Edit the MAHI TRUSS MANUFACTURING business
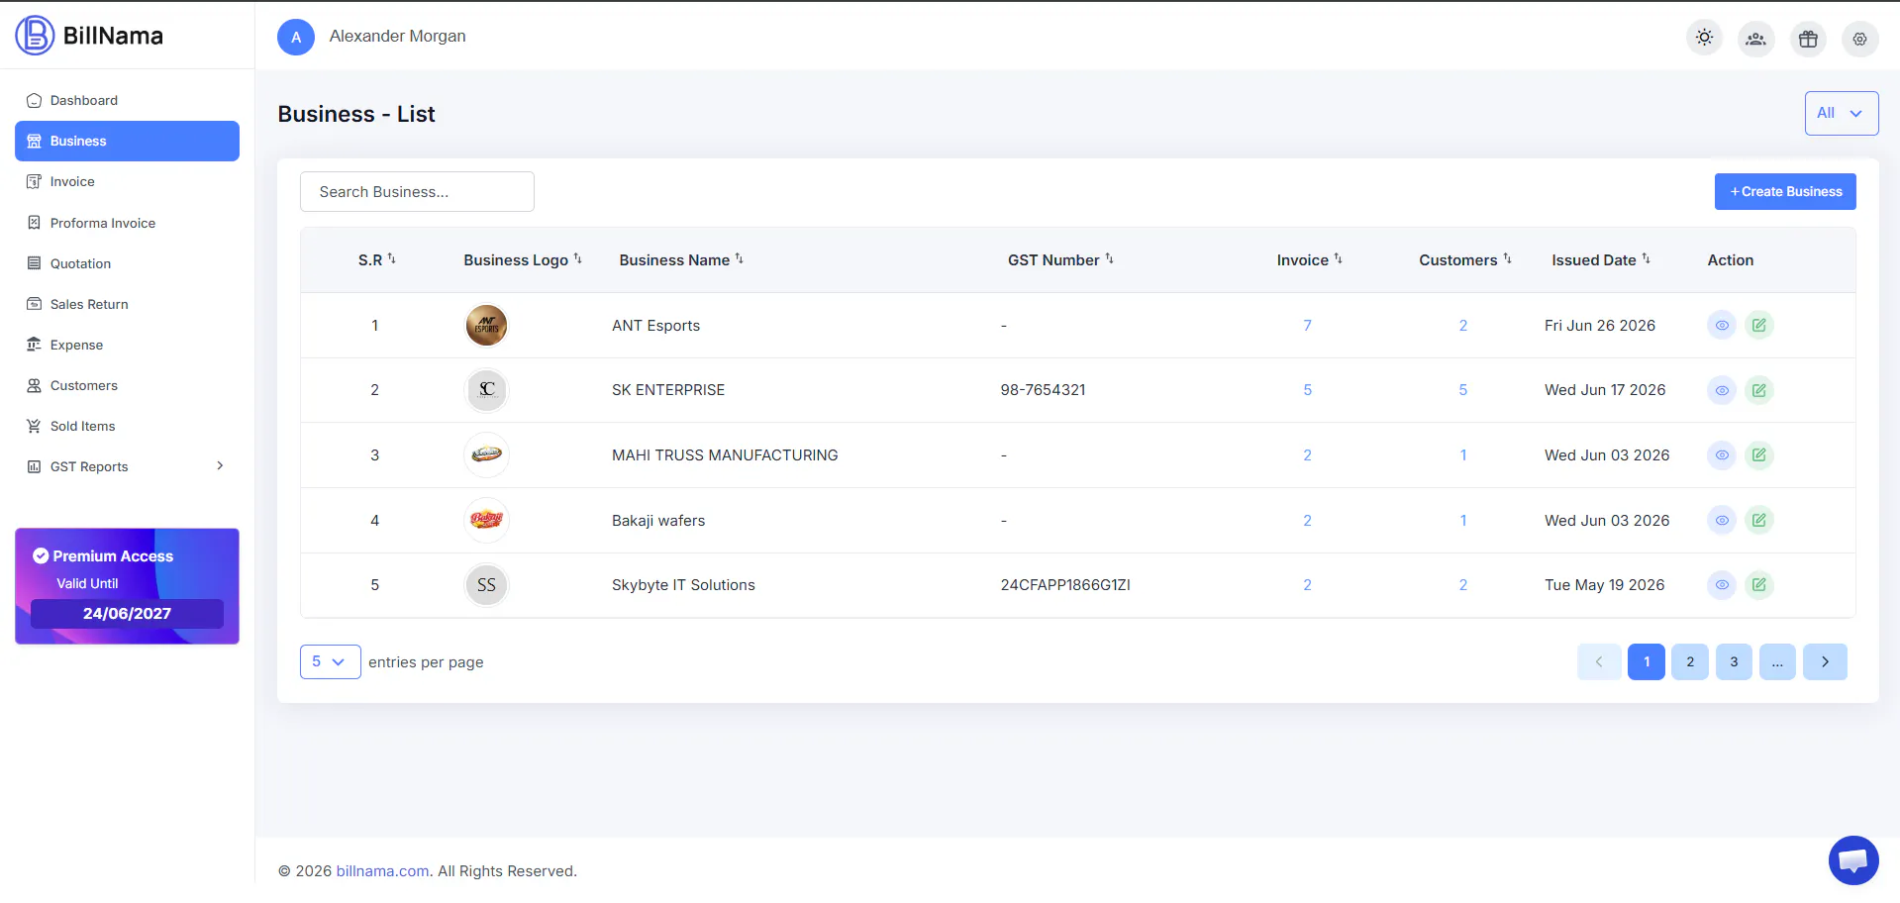1900x903 pixels. point(1758,455)
